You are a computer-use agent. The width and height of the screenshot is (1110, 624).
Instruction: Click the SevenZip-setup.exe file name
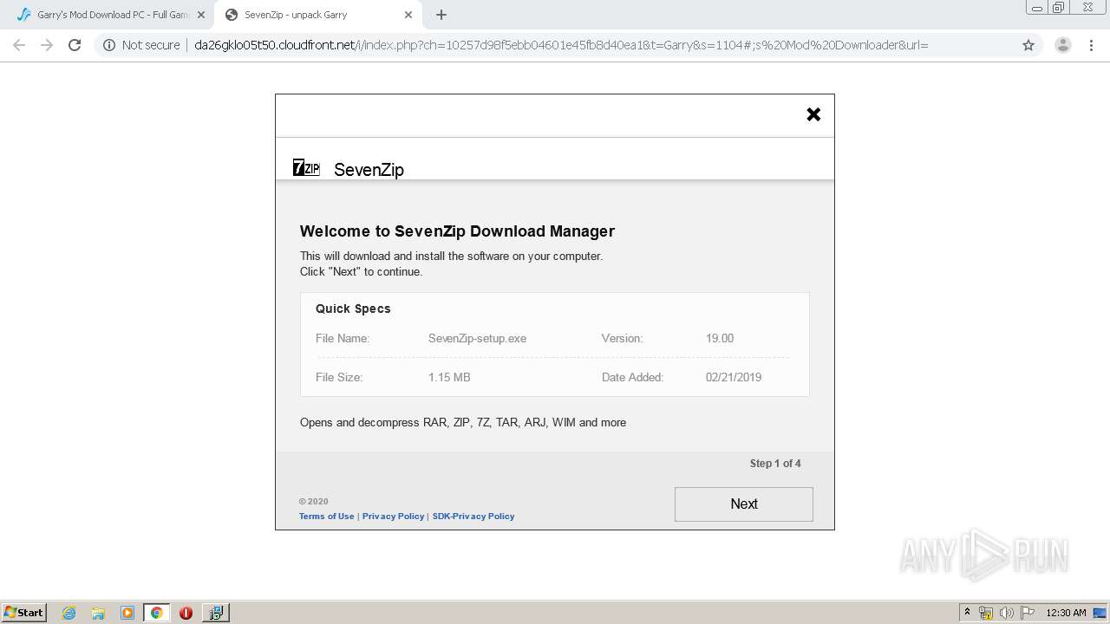pos(477,338)
